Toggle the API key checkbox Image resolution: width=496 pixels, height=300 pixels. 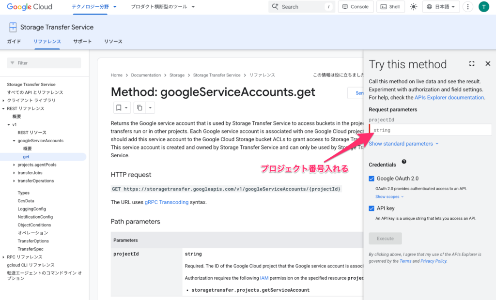click(372, 209)
